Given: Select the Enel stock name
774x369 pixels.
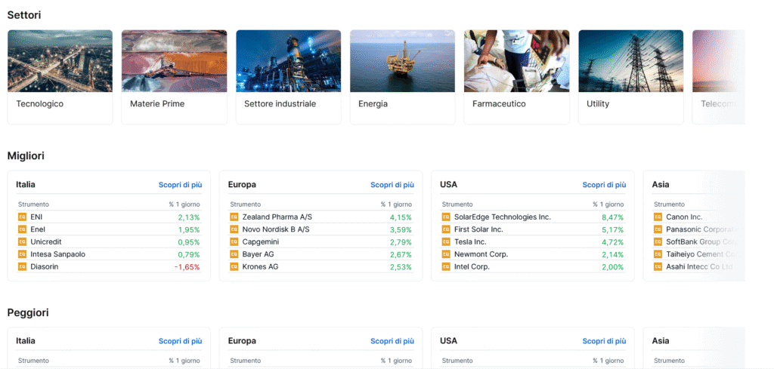Looking at the screenshot, I should [38, 229].
